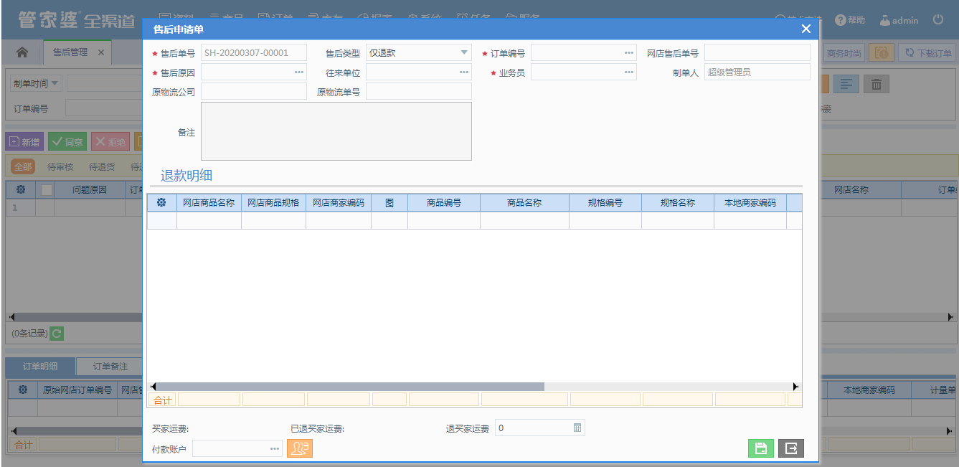Click the orange contacts icon beside 付款账户
The image size is (959, 467).
(300, 448)
